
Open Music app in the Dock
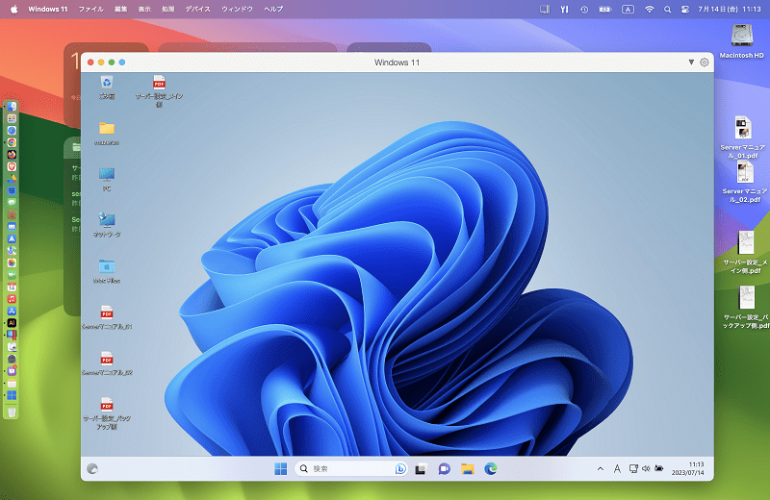click(12, 299)
